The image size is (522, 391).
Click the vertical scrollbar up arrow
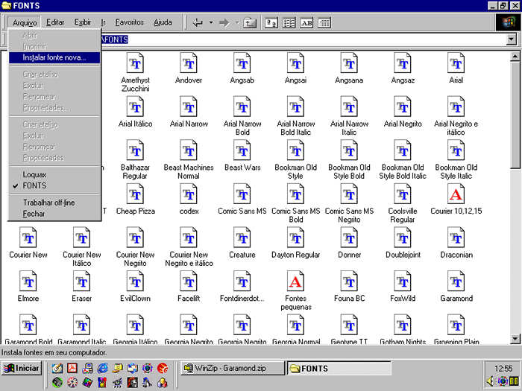pos(515,56)
